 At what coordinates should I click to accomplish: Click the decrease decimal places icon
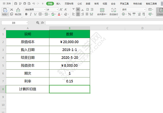click(143, 14)
